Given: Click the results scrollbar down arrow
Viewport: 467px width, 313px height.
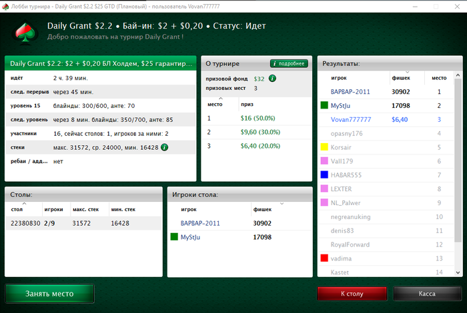Looking at the screenshot, I should (x=458, y=272).
